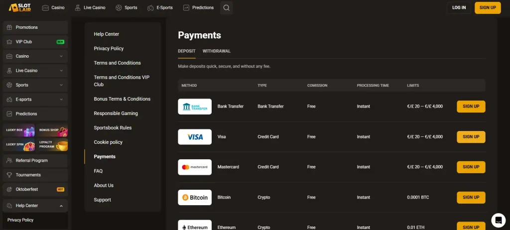Click the VIP Club sidebar entry
This screenshot has width=510, height=230.
(x=35, y=42)
